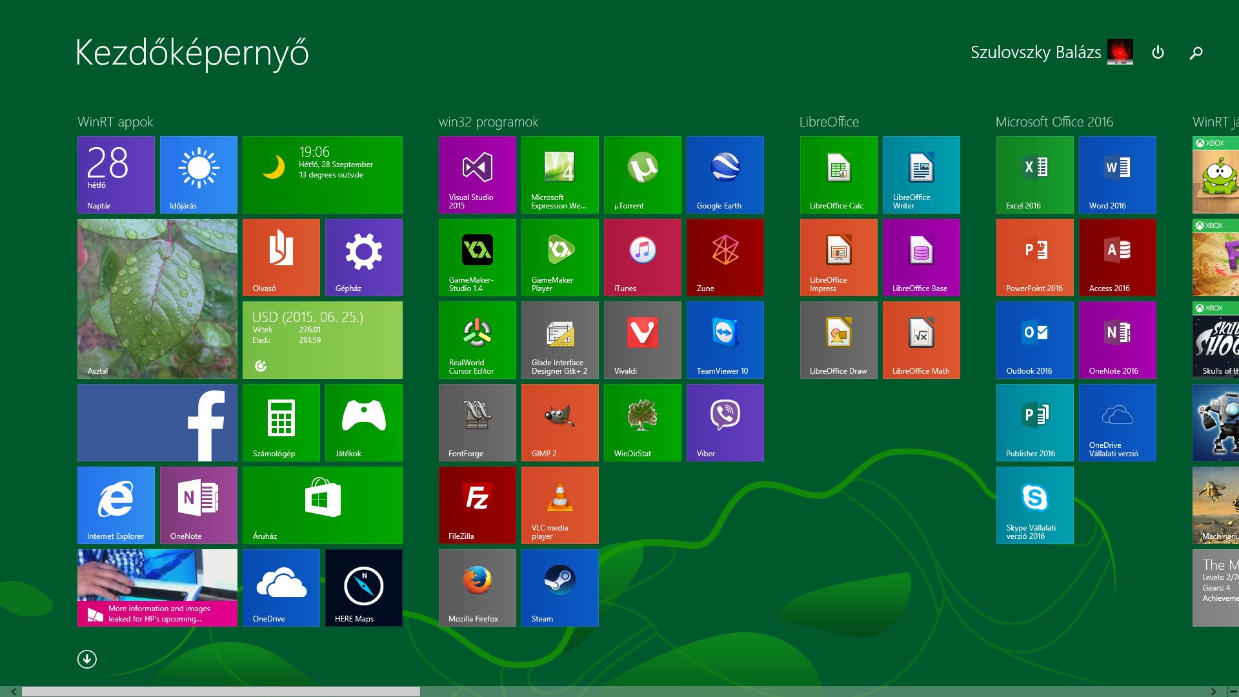This screenshot has height=697, width=1239.
Task: Click the scrollbar left arrow
Action: pyautogui.click(x=14, y=691)
